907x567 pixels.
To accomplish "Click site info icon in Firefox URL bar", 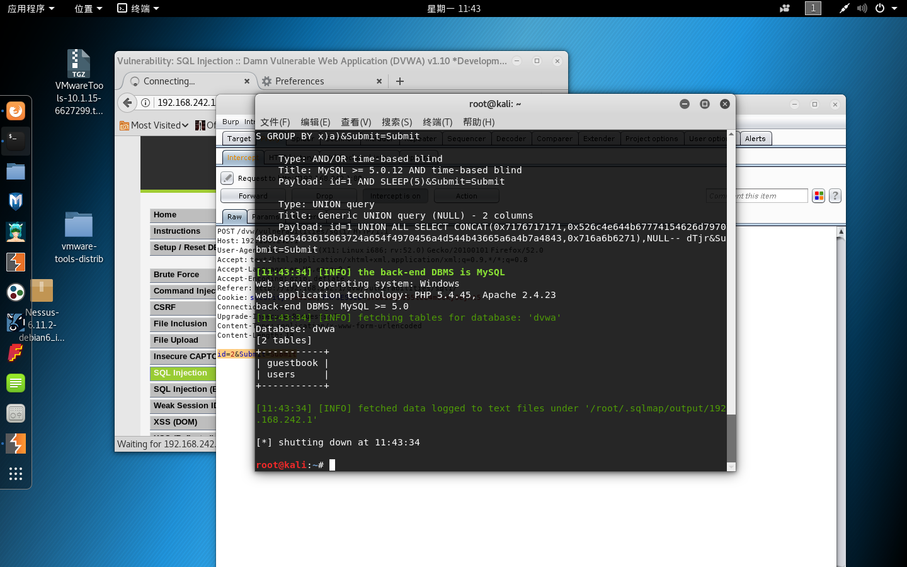I will (145, 103).
